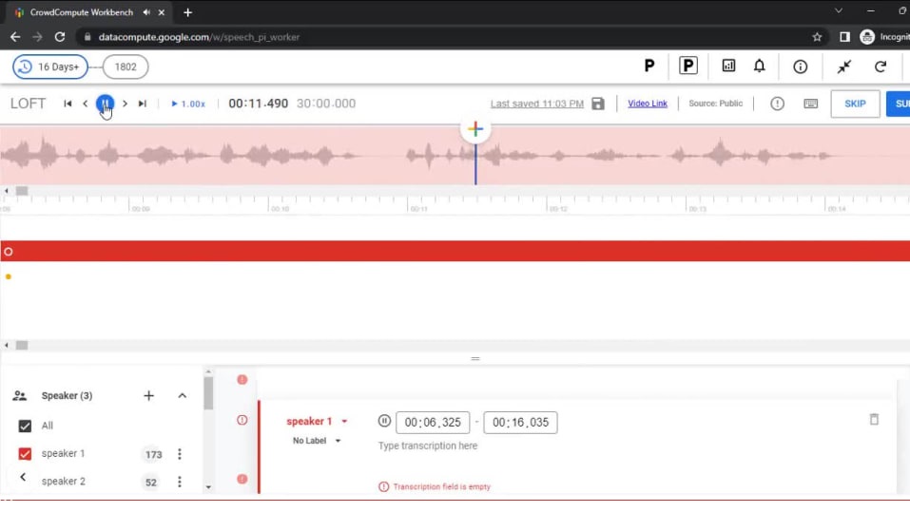This screenshot has width=910, height=512.
Task: Click the info circle icon
Action: coord(801,66)
